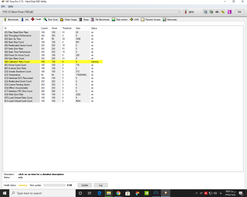Select the Interface CRC Error Count row
The width and height of the screenshot is (247, 197).
point(53,91)
